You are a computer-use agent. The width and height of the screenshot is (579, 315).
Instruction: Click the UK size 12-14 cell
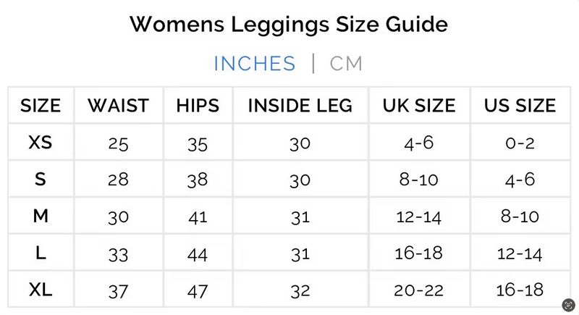419,217
